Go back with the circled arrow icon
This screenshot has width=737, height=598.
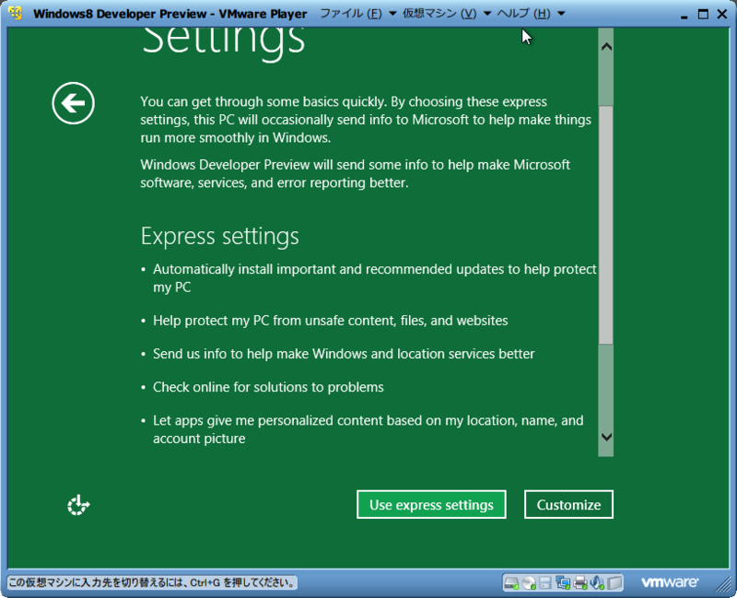pos(74,103)
